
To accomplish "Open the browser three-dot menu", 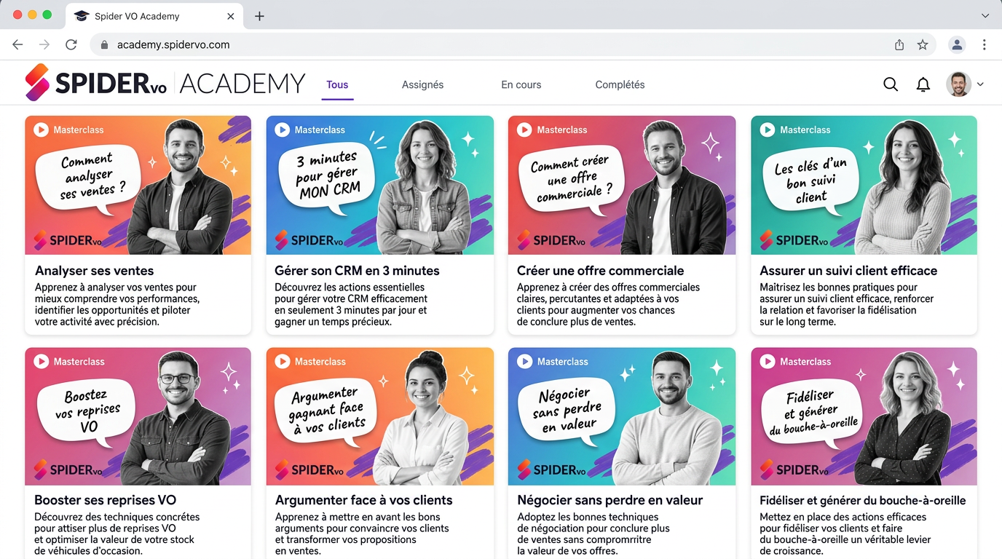I will click(x=984, y=44).
